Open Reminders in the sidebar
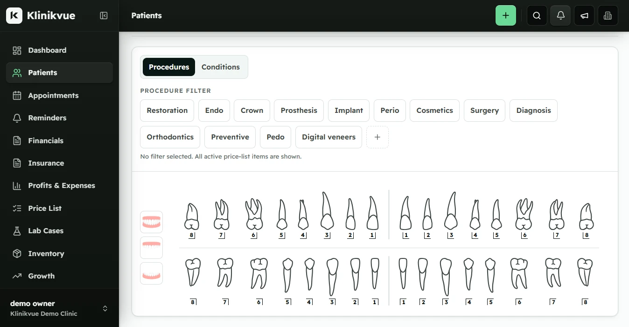 [x=59, y=118]
